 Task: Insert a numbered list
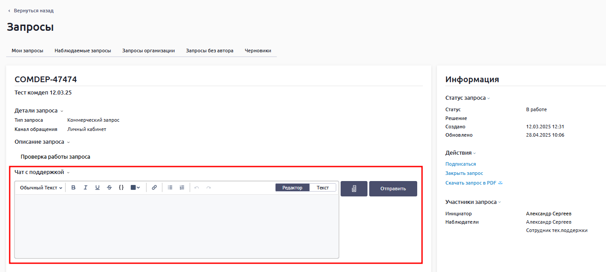coord(182,188)
